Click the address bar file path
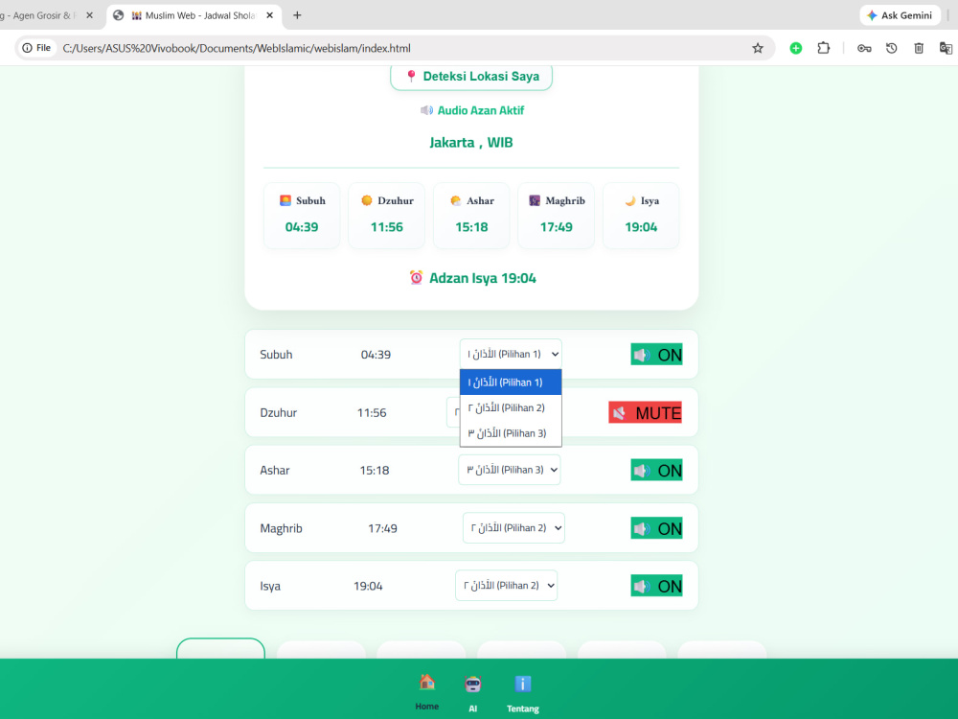958x719 pixels. pos(237,48)
